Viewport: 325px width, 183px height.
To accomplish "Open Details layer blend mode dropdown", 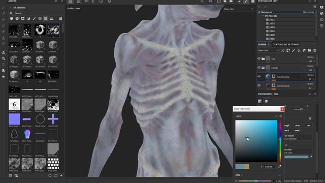I will click(x=311, y=66).
